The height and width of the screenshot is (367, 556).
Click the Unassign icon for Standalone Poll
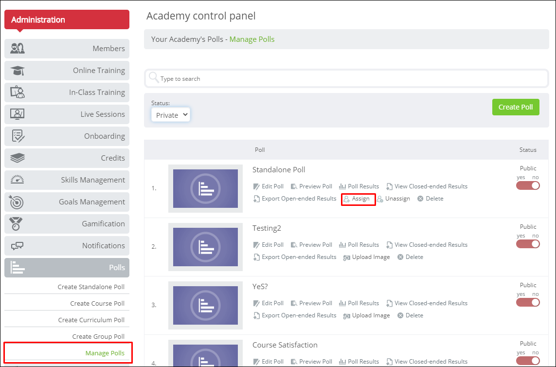pyautogui.click(x=380, y=199)
